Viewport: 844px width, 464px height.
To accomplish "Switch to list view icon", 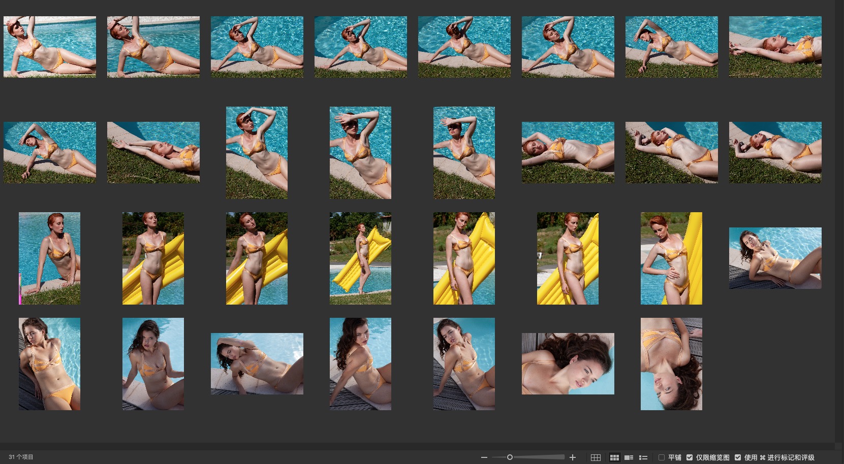I will coord(643,457).
